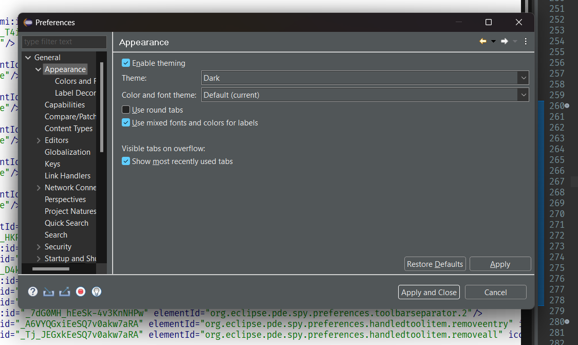578x345 pixels.
Task: Open the three-dot overflow menu
Action: click(x=525, y=41)
